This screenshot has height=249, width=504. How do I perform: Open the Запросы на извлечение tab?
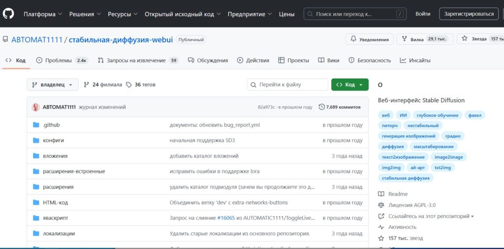(x=136, y=60)
